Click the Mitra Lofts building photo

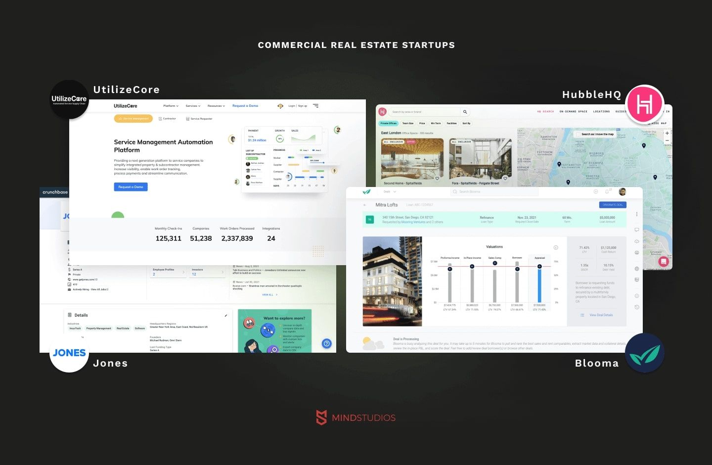click(392, 281)
